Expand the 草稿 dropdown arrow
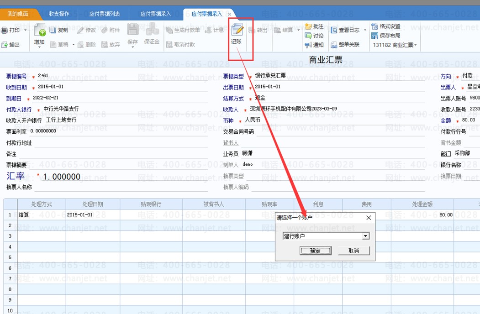Screen dimensions: 480x314 point(74,45)
